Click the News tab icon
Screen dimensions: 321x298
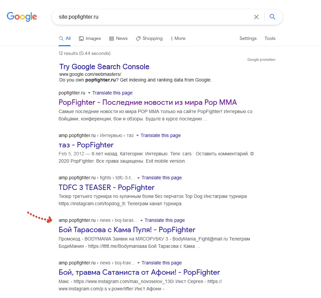pos(112,39)
